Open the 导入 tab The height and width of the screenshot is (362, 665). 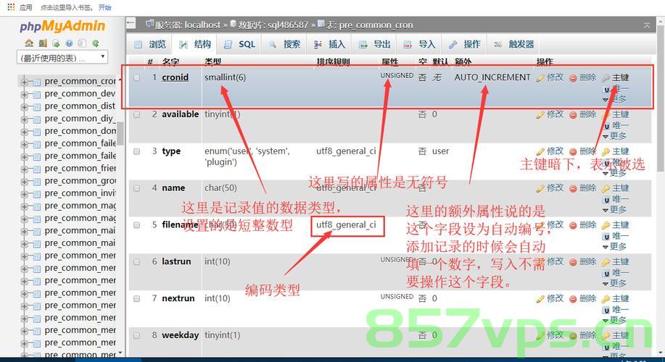click(x=419, y=44)
